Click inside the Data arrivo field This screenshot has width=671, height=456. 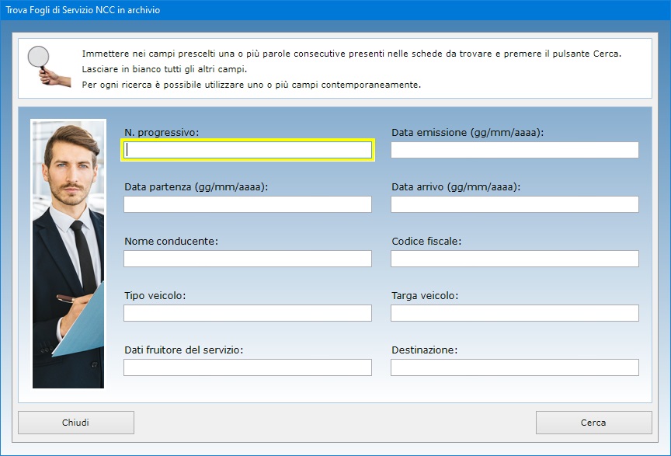pyautogui.click(x=514, y=204)
